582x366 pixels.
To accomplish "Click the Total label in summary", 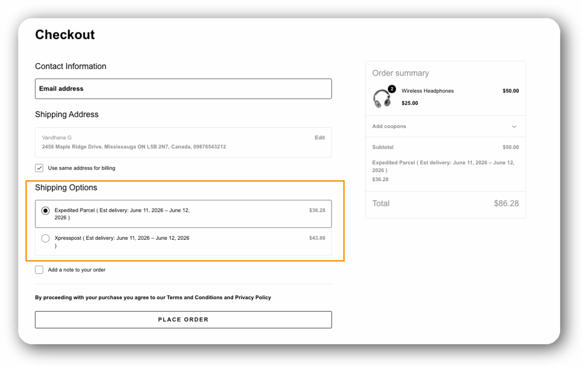I will (381, 204).
